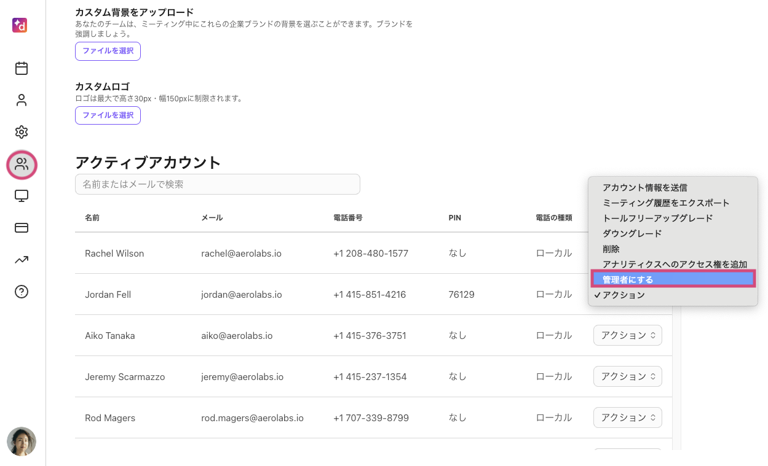Image resolution: width=768 pixels, height=466 pixels.
Task: Choose アカウント情報を送信 menu option
Action: [x=644, y=187]
